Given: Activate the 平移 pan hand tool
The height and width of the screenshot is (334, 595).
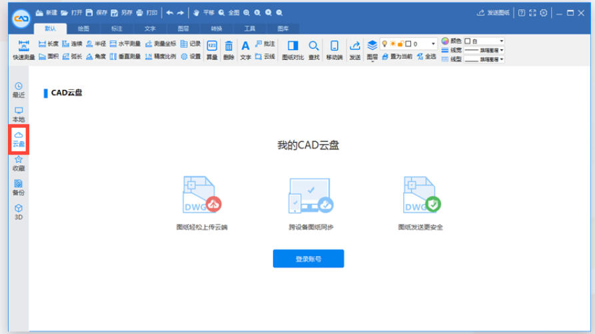Looking at the screenshot, I should point(203,13).
